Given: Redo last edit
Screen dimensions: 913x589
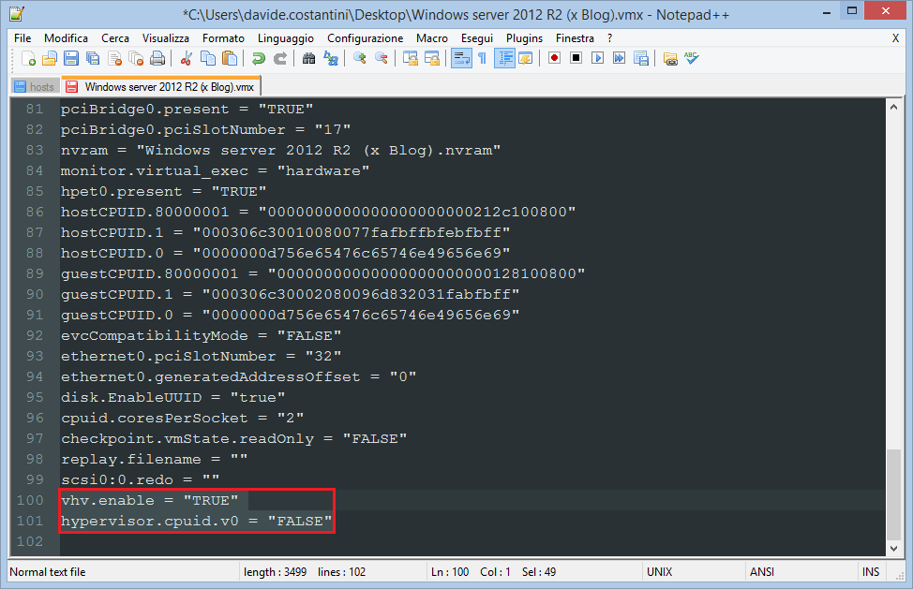Looking at the screenshot, I should click(280, 58).
